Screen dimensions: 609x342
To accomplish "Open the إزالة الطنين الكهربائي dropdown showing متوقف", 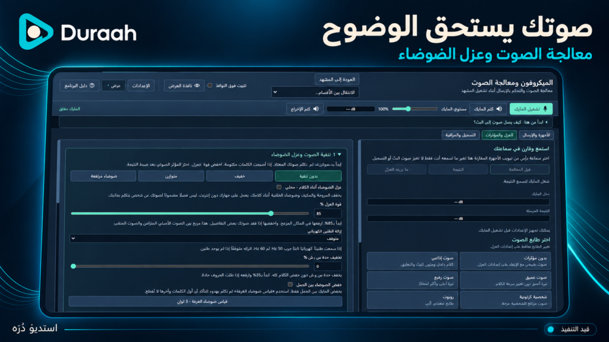I will pyautogui.click(x=205, y=239).
